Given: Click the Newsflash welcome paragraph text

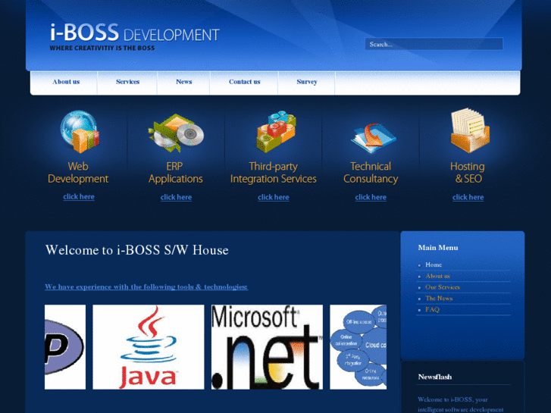Looking at the screenshot, I should point(460,405).
